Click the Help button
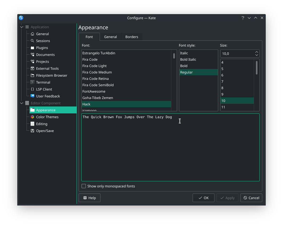This screenshot has height=226, width=283. coord(90,198)
